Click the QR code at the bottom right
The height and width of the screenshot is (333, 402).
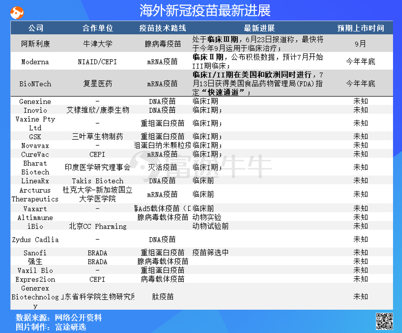pos(384,321)
